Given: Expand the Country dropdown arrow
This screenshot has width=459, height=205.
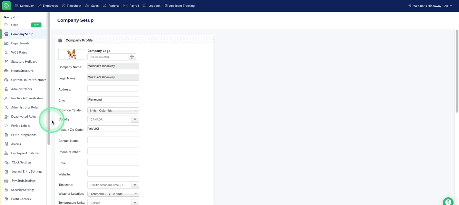Looking at the screenshot, I should [135, 119].
